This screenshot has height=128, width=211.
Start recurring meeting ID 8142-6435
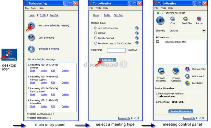click(32, 107)
